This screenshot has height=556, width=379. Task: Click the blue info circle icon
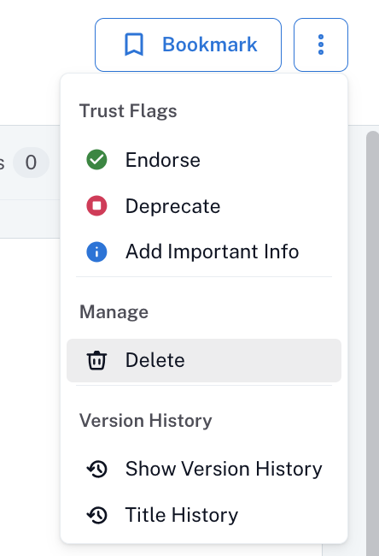pyautogui.click(x=96, y=251)
